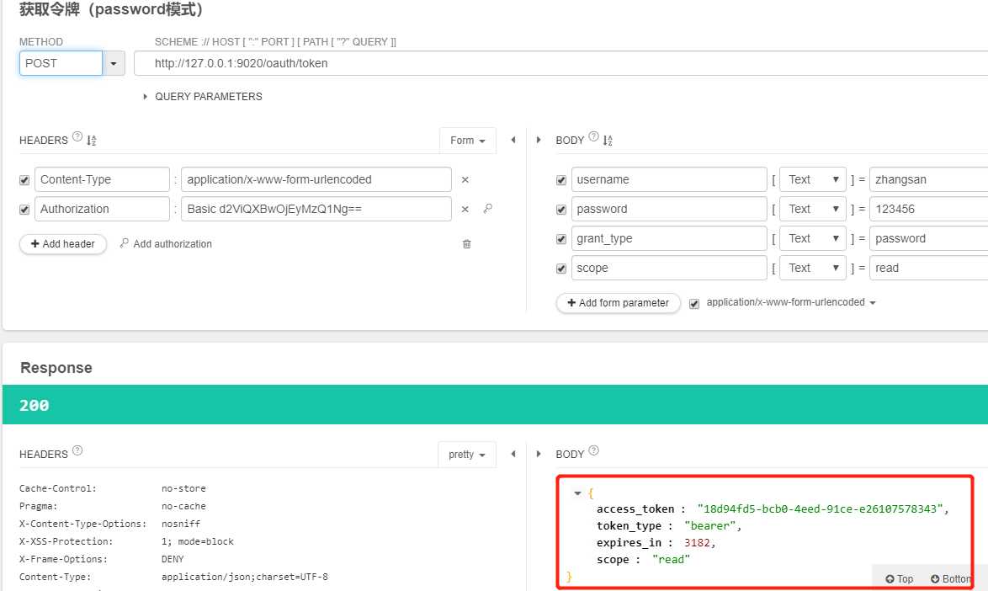Image resolution: width=988 pixels, height=591 pixels.
Task: Click Add header button
Action: pos(63,244)
